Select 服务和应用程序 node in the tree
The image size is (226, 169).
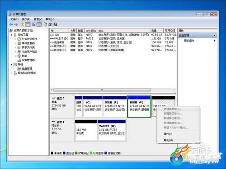[x=27, y=73]
